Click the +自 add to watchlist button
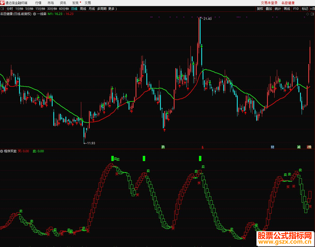The width and height of the screenshot is (315, 247). [x=312, y=9]
